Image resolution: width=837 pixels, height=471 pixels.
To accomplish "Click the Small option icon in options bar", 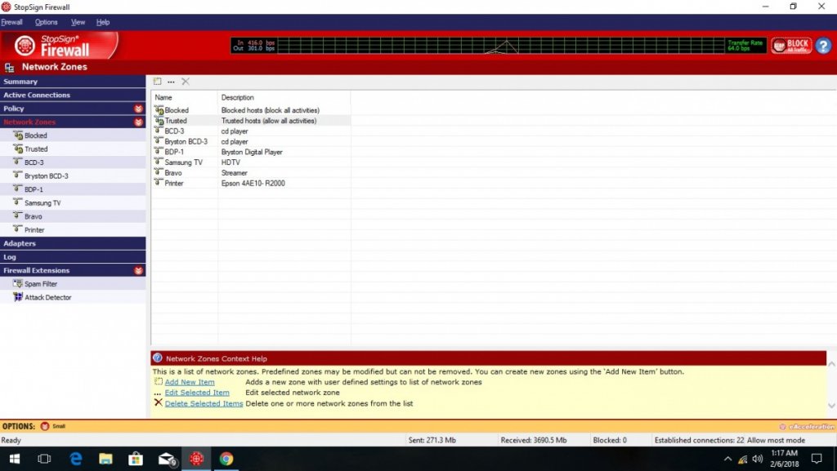I will click(x=45, y=426).
